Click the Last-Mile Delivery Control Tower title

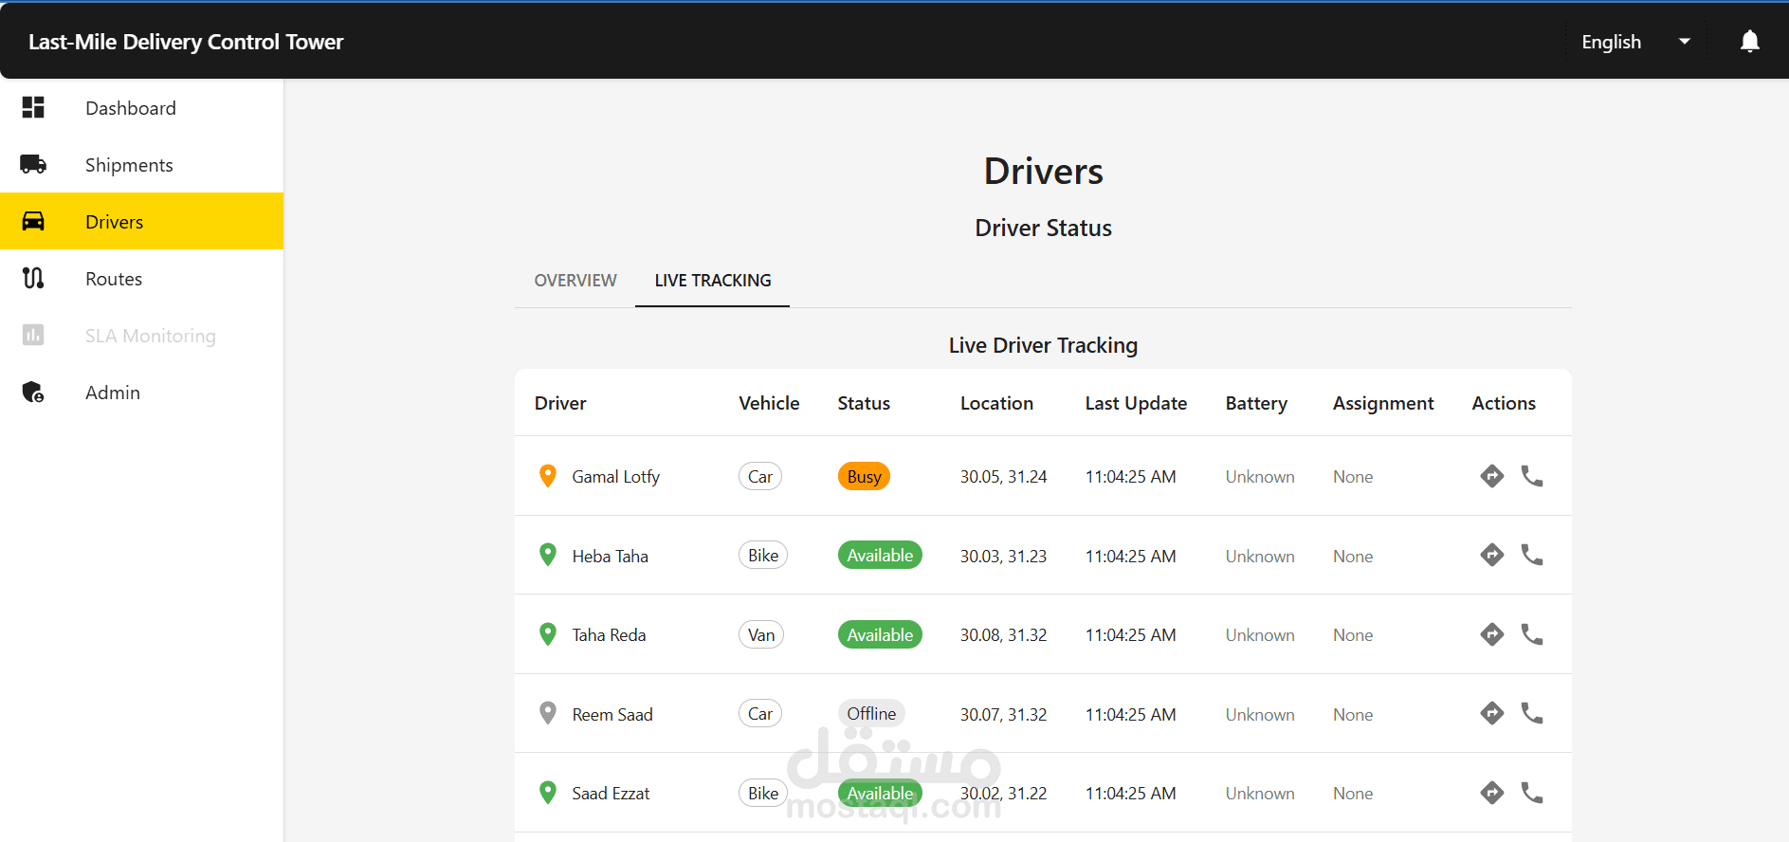(x=186, y=42)
